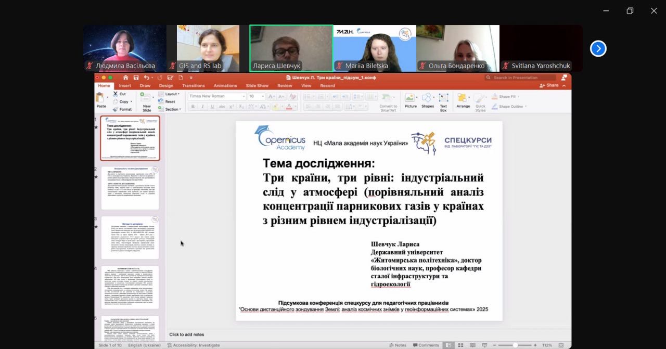
Task: Click the Save icon in title bar
Action: (136, 77)
